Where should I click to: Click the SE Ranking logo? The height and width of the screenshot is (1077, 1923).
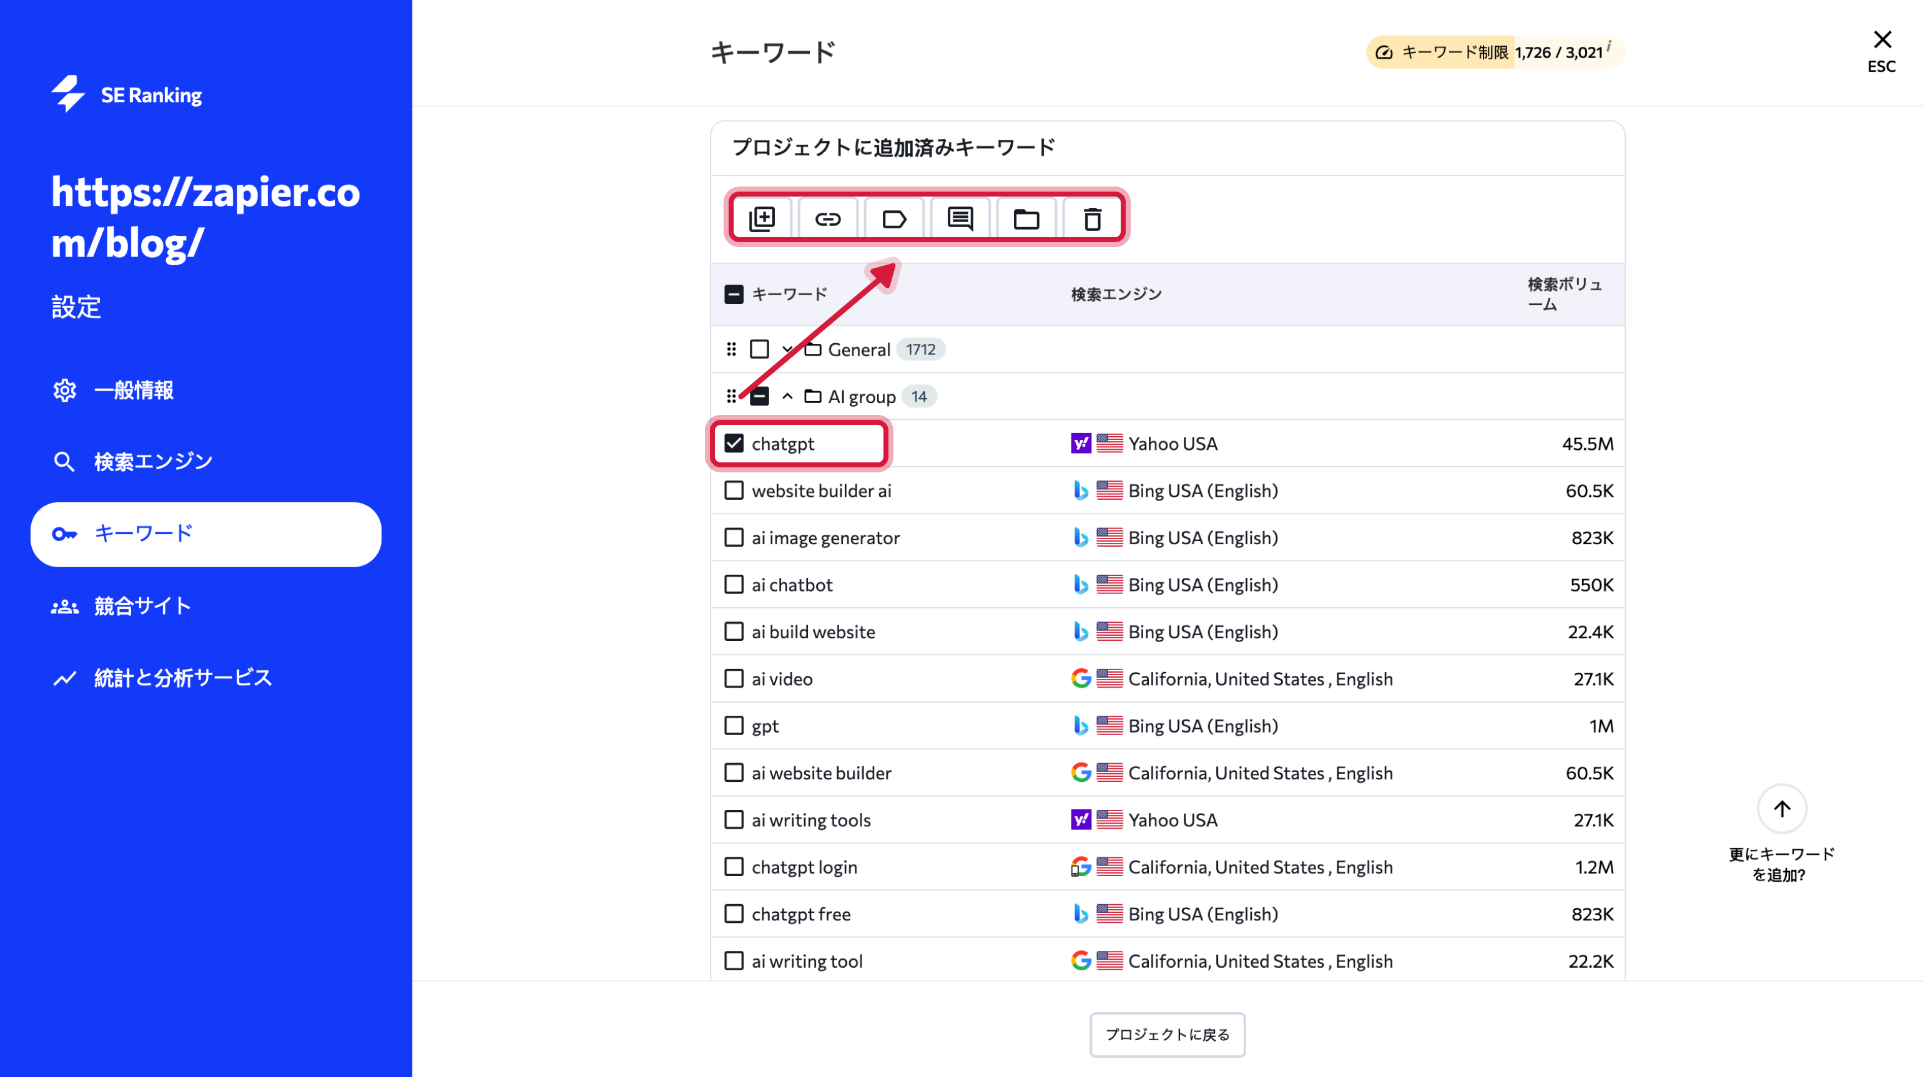tap(126, 94)
